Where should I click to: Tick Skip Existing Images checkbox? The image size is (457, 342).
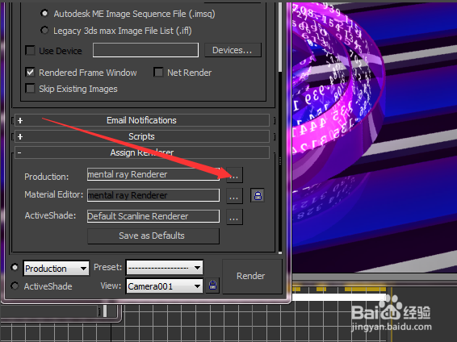coord(30,88)
